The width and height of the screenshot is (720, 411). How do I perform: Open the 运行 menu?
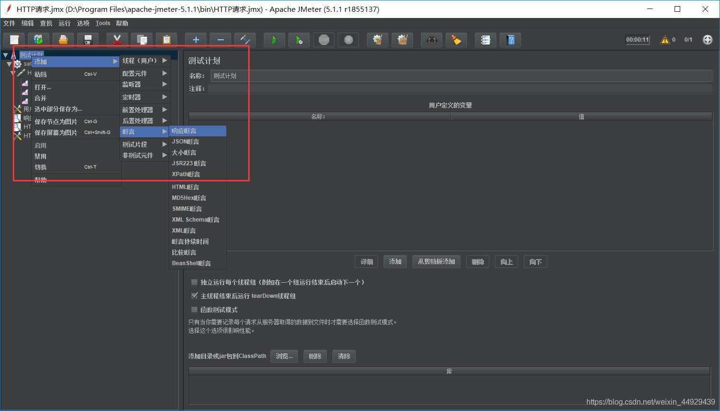[64, 23]
